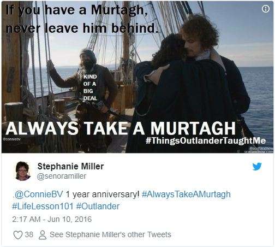Image resolution: width=275 pixels, height=247 pixels.
Task: Click the 38 likes count
Action: pos(29,234)
